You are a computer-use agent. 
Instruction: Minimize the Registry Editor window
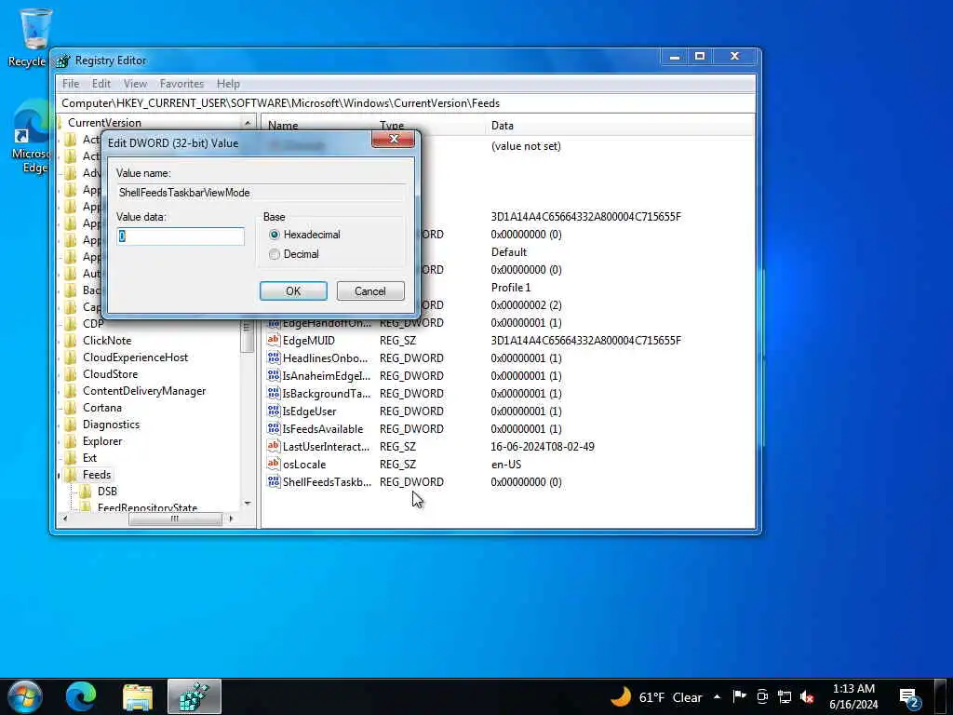coord(675,57)
